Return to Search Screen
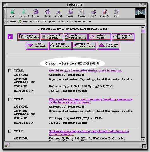Viewport: 150px width, 152px height. [84, 46]
